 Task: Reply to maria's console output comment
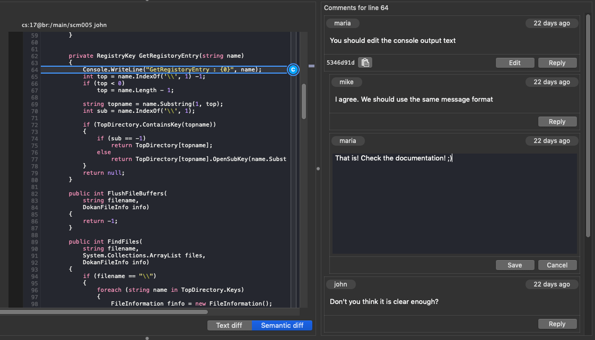pyautogui.click(x=557, y=63)
